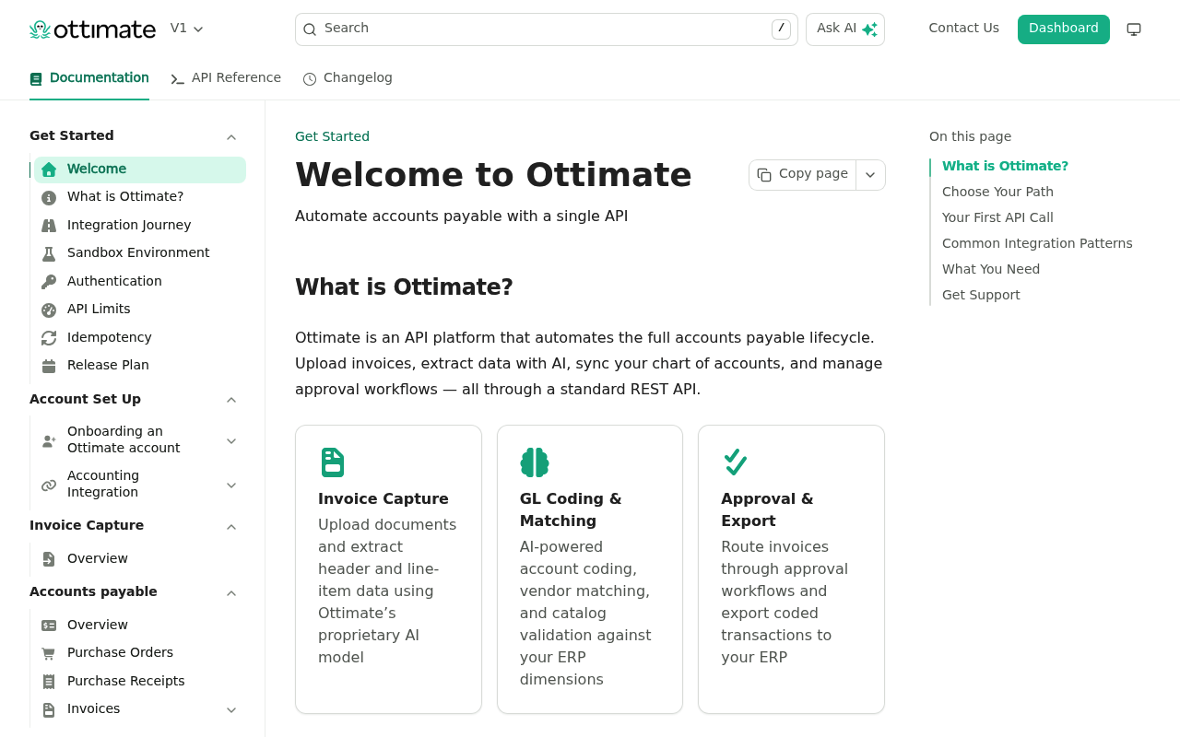Click the Integration Journey road icon
Image resolution: width=1180 pixels, height=737 pixels.
(49, 226)
